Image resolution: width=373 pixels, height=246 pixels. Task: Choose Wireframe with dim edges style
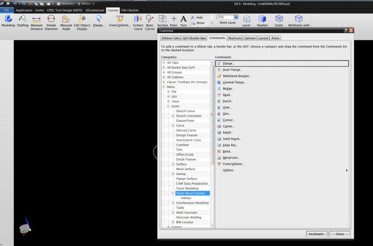(x=299, y=21)
